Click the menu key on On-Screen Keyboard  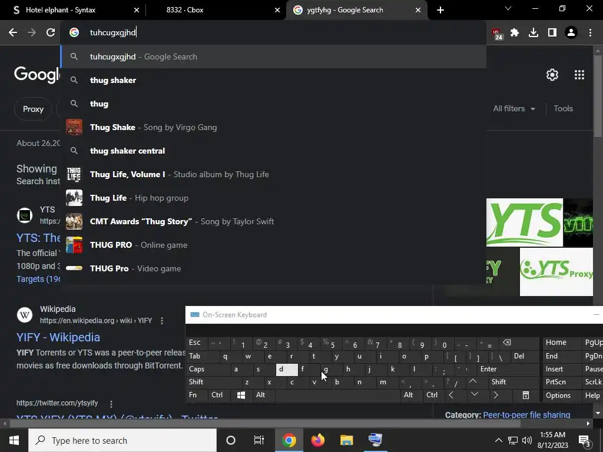coord(526,395)
